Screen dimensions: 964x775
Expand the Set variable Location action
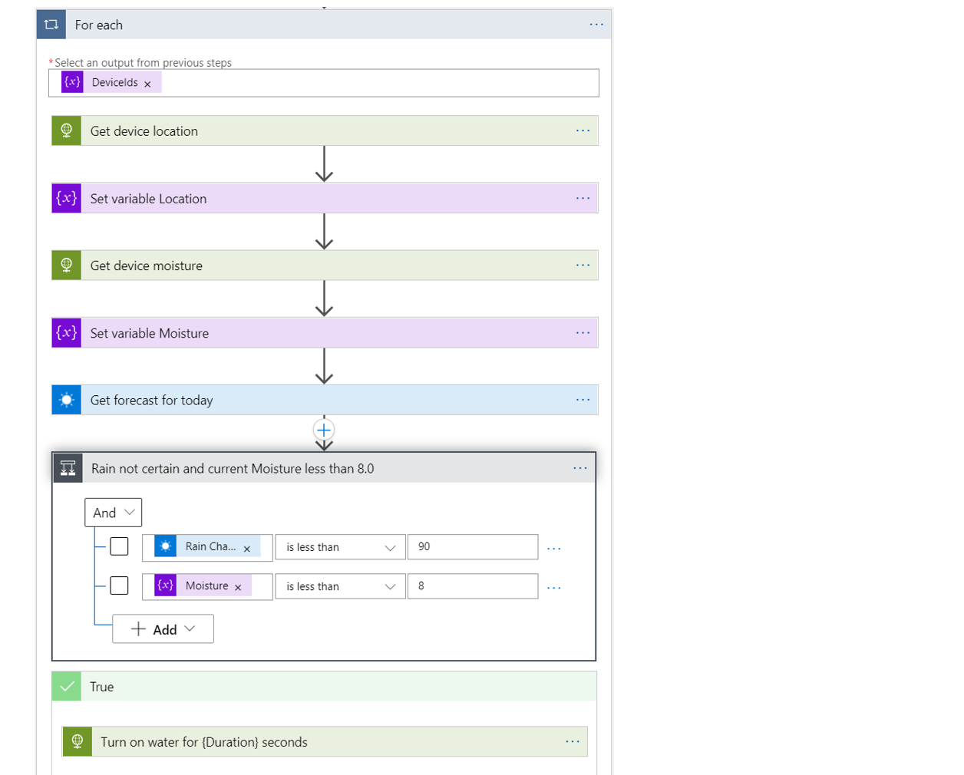(325, 198)
